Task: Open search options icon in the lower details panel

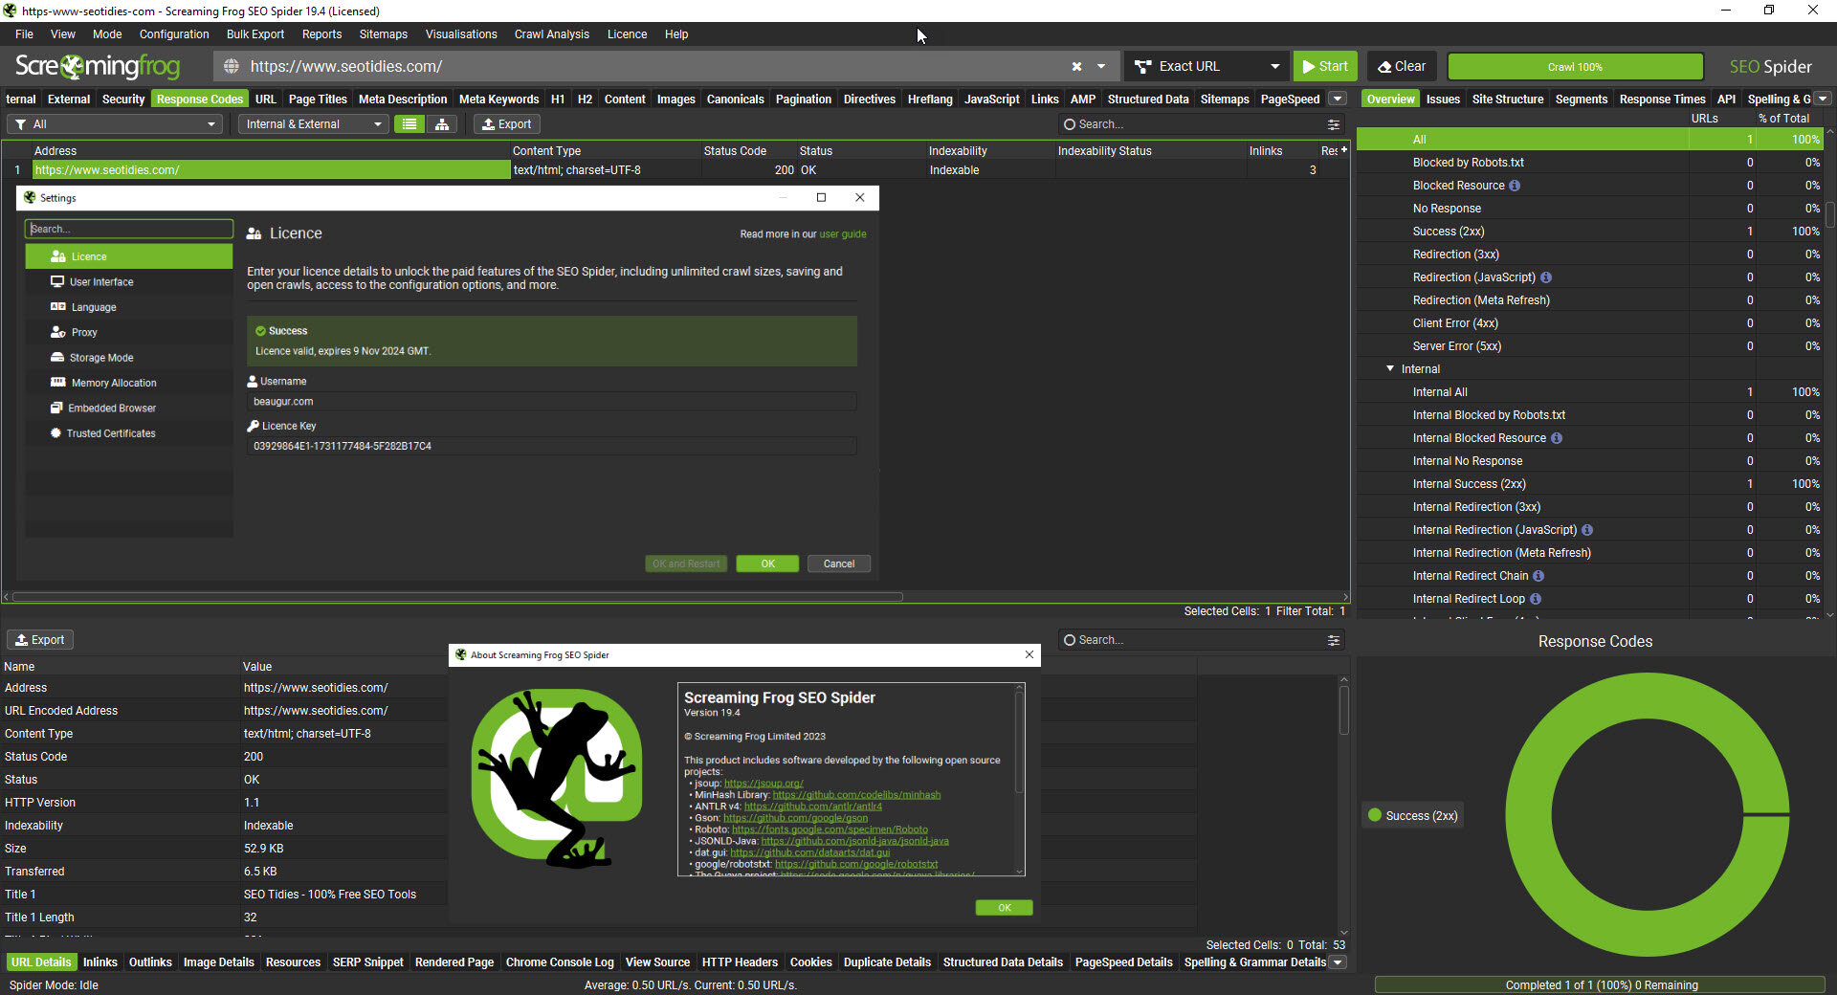Action: point(1333,640)
